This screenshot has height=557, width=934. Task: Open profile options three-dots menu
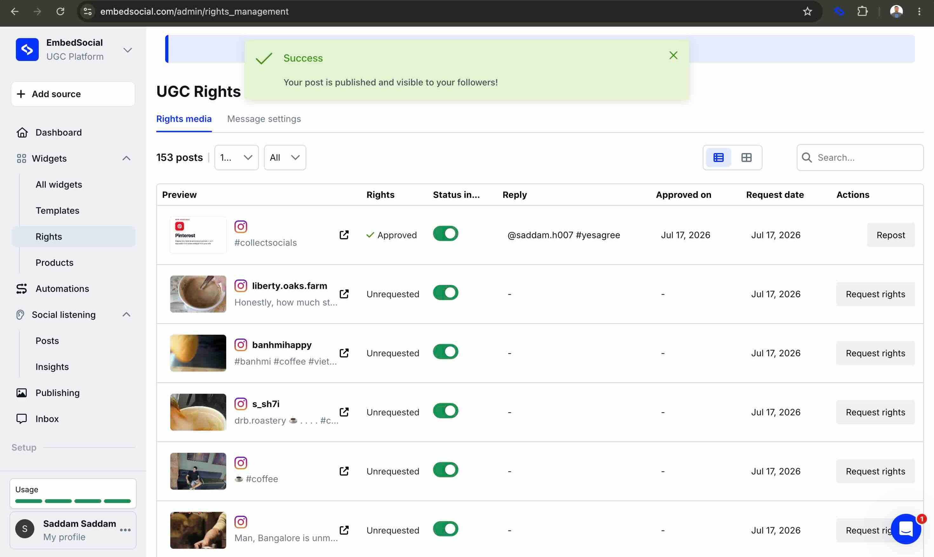coord(125,530)
